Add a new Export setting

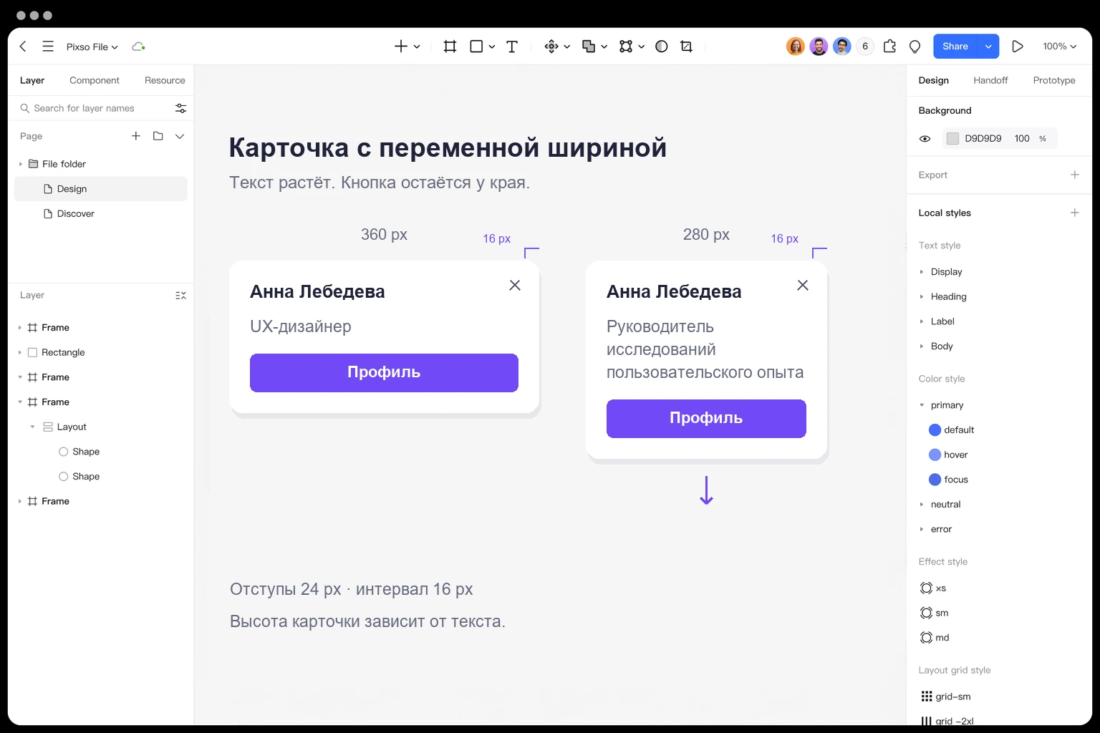pos(1074,175)
